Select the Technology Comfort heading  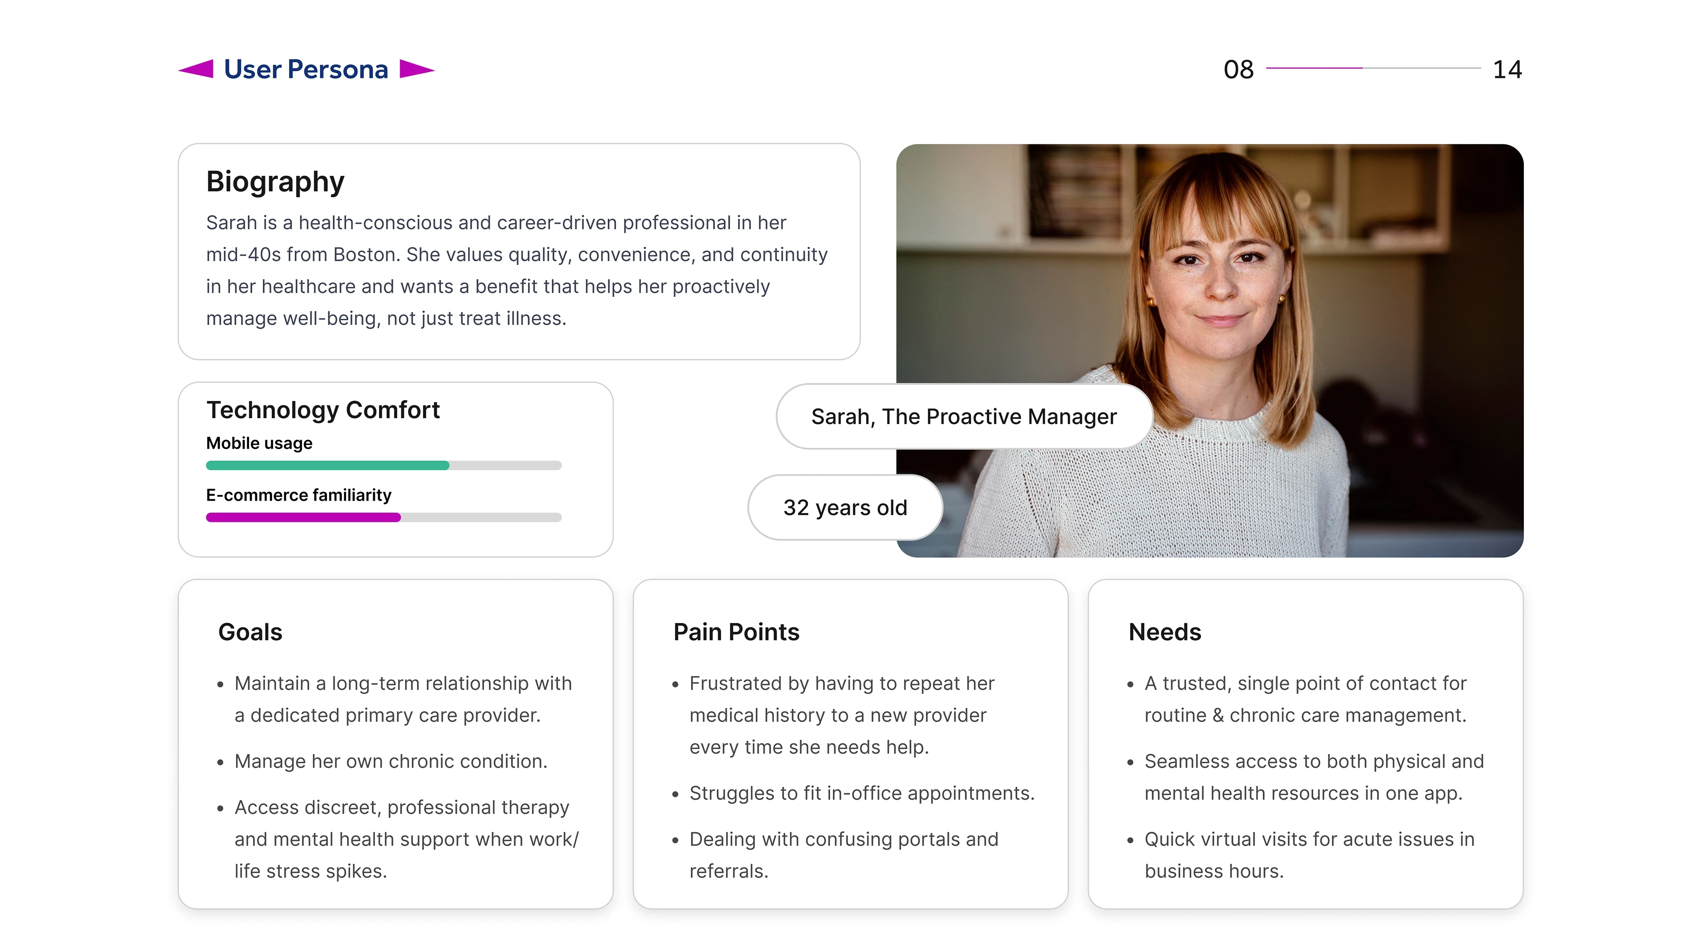click(x=323, y=410)
